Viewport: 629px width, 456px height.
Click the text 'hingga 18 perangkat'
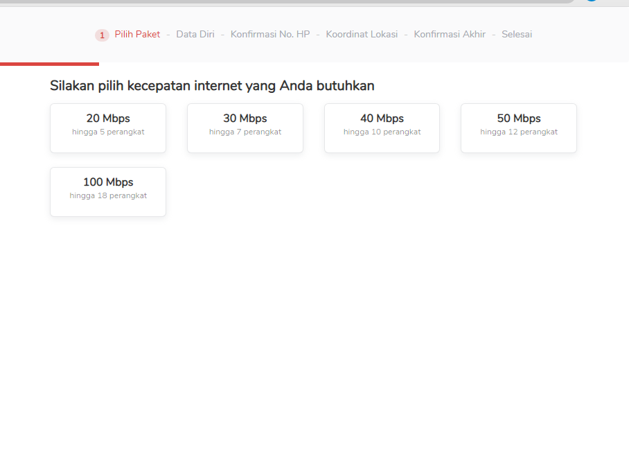point(108,196)
